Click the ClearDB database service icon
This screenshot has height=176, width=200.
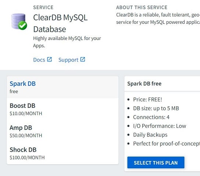(19, 22)
